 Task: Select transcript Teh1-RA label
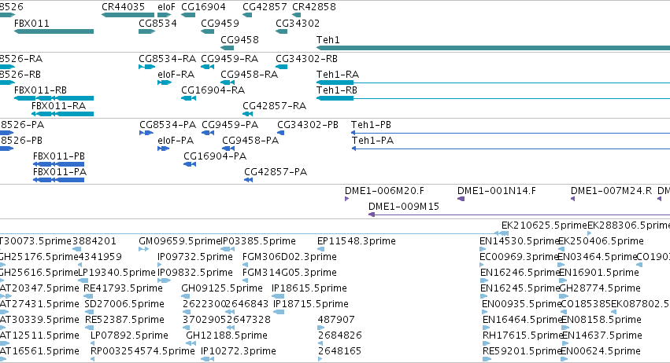tap(338, 75)
